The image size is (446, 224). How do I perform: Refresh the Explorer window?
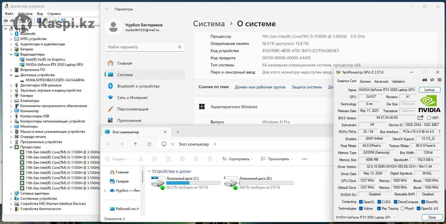[x=149, y=144]
